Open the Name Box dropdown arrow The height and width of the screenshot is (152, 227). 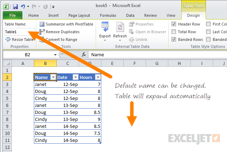point(55,55)
